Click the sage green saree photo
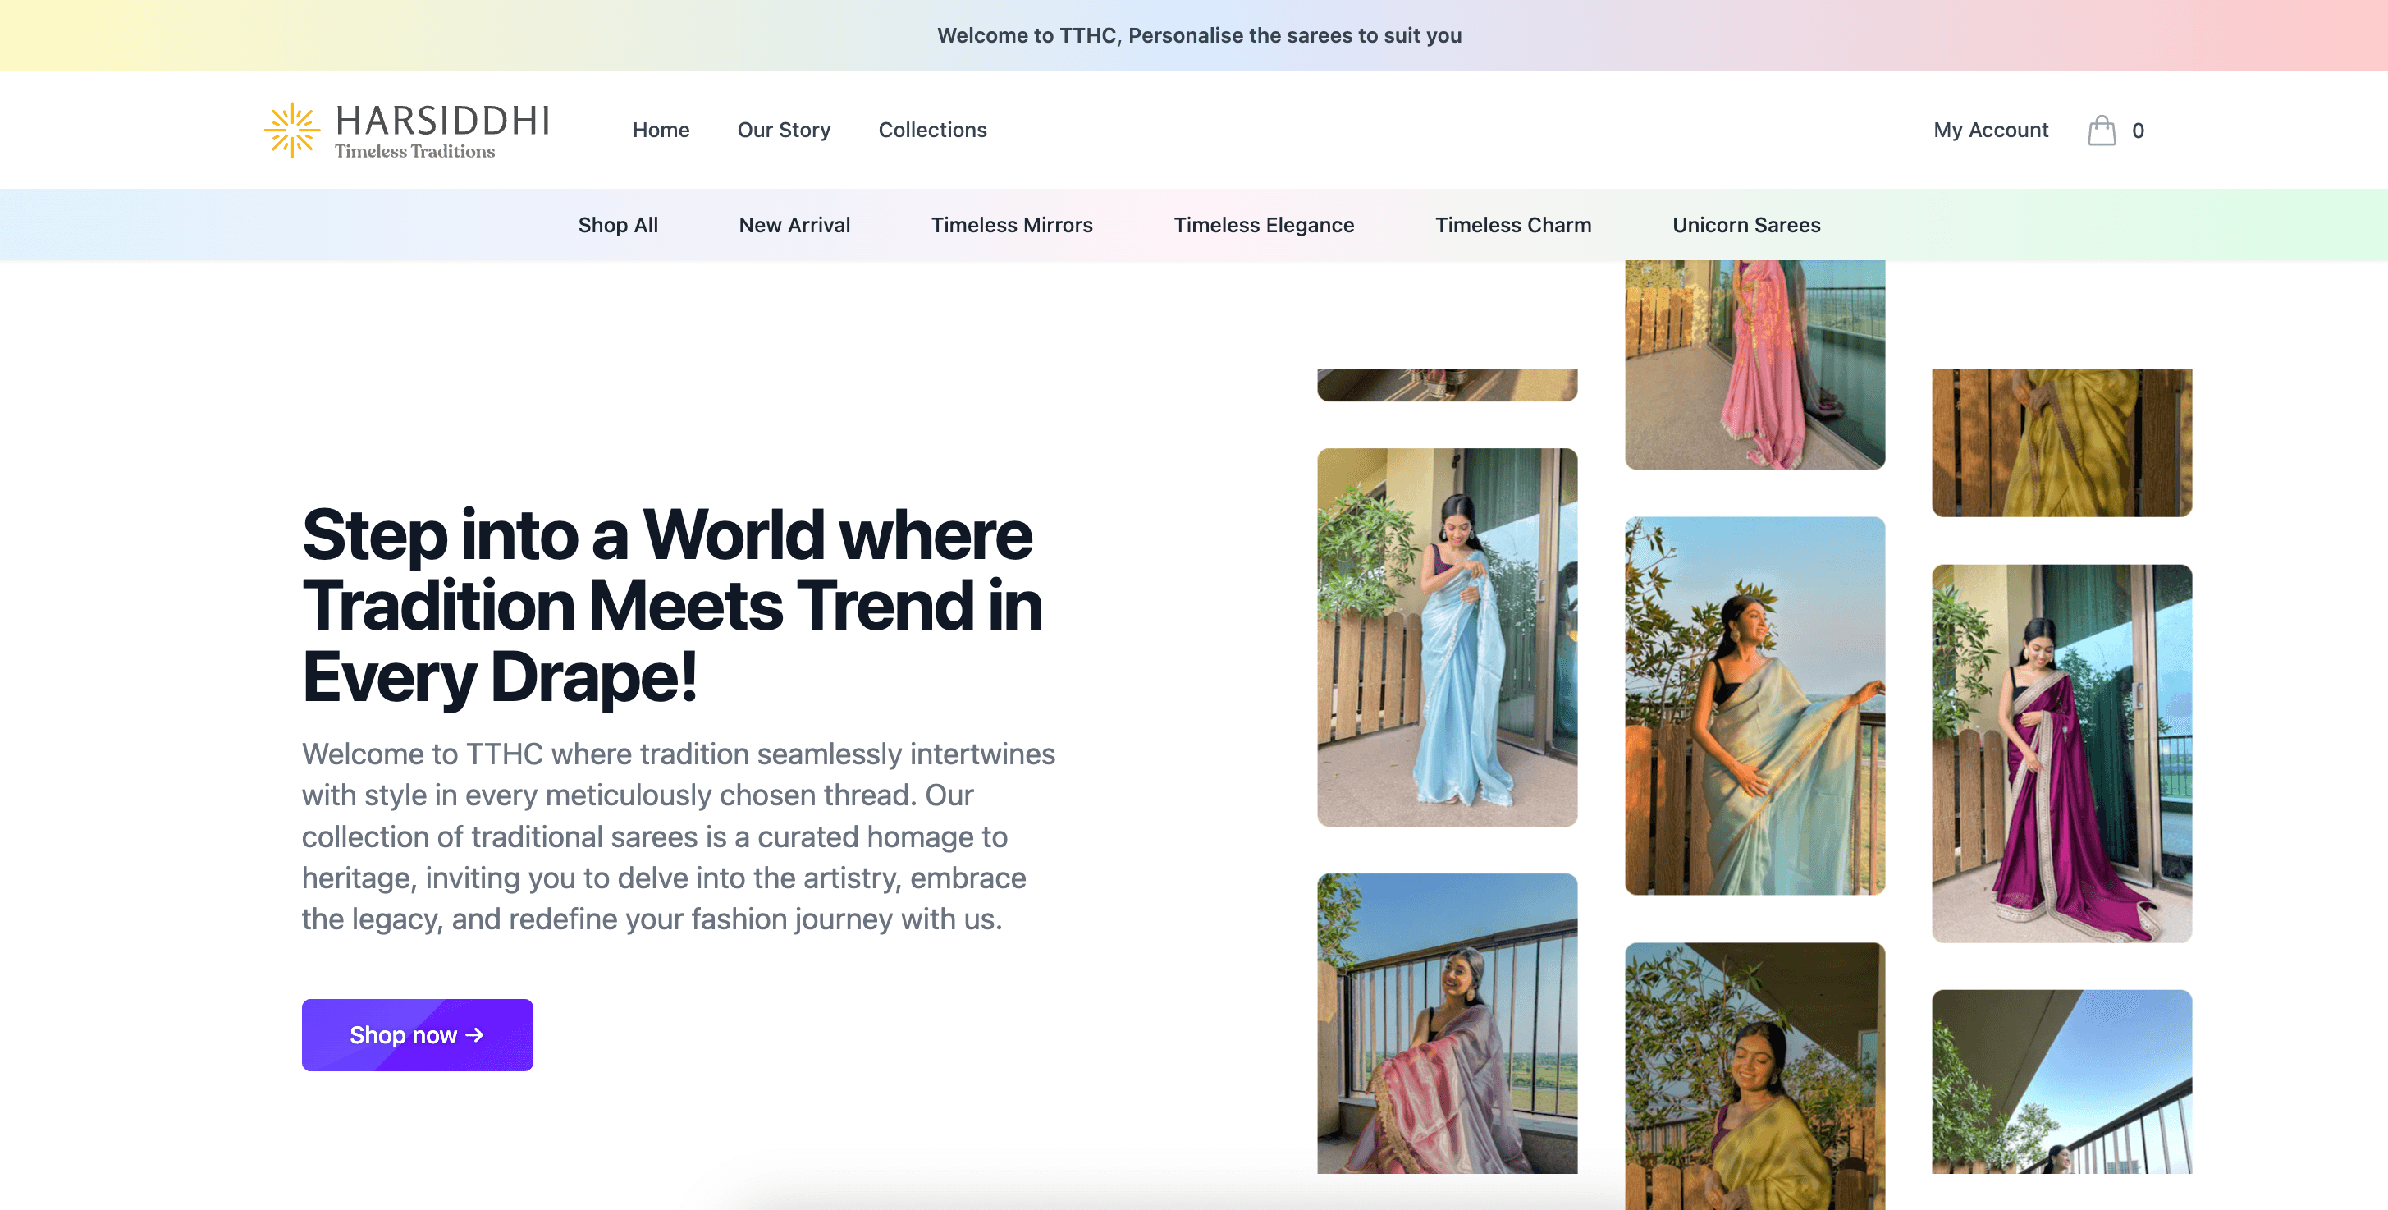Screen dimensions: 2388x1210 click(1754, 704)
